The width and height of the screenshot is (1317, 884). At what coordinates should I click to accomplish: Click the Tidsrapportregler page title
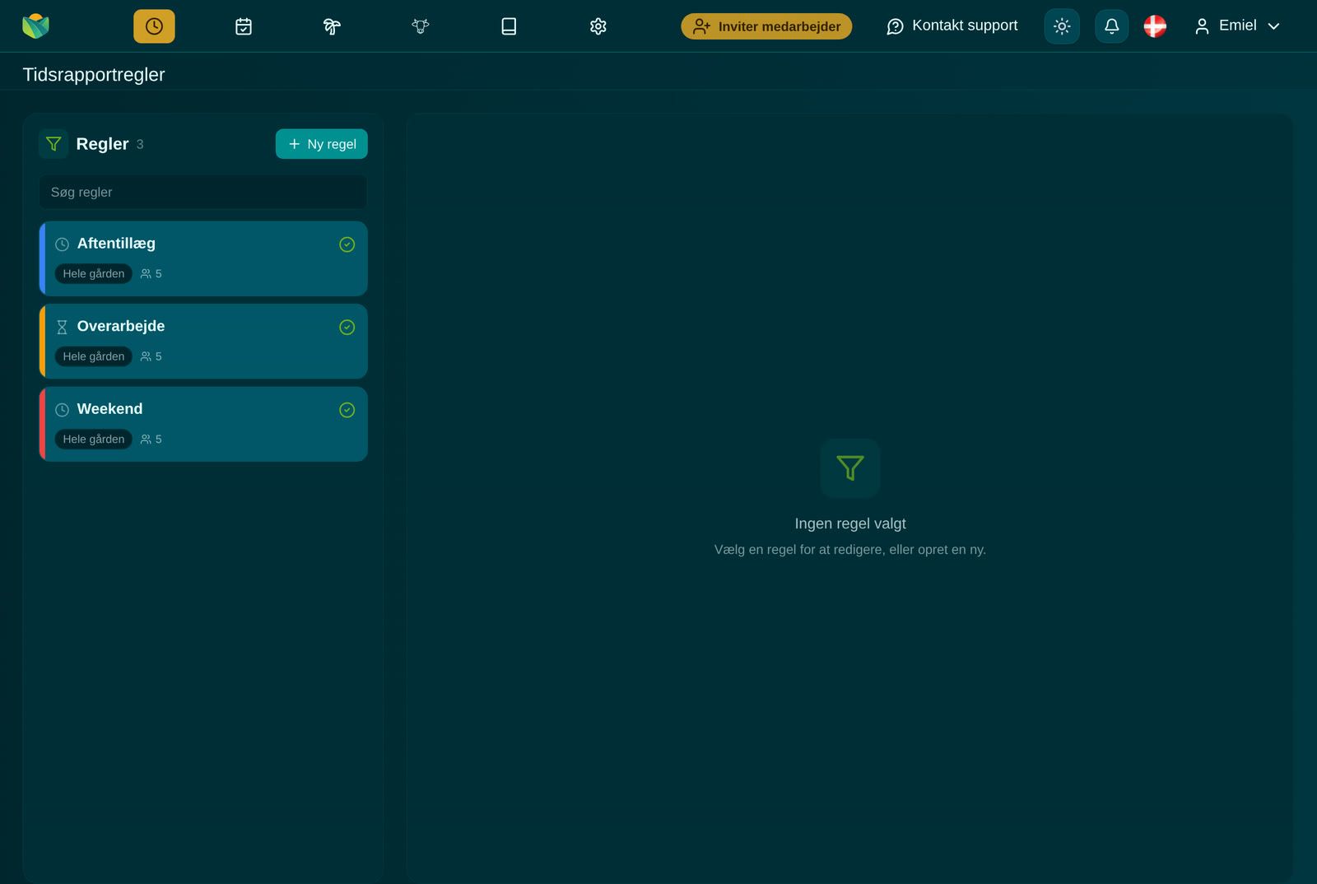coord(94,75)
